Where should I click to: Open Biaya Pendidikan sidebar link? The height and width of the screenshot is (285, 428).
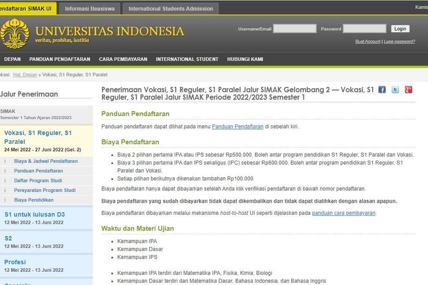pyautogui.click(x=34, y=200)
